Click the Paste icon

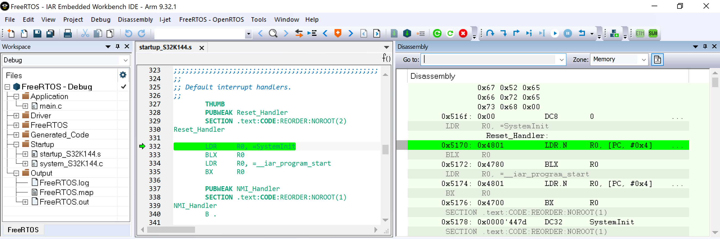click(x=111, y=33)
